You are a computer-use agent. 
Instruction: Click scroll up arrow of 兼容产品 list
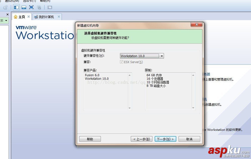(x=130, y=75)
